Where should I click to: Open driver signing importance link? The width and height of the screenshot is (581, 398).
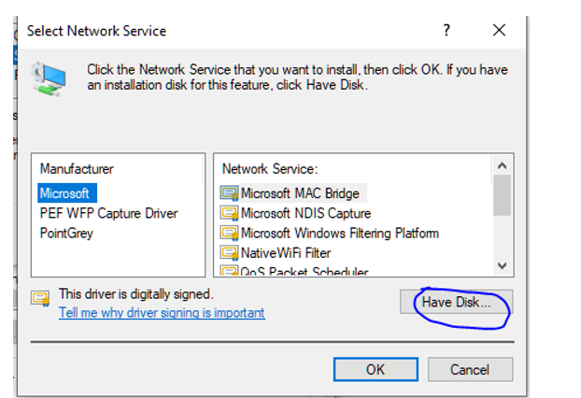tap(162, 313)
